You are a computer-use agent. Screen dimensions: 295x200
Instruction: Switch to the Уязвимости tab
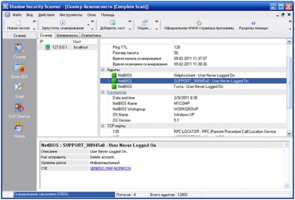[x=67, y=35]
